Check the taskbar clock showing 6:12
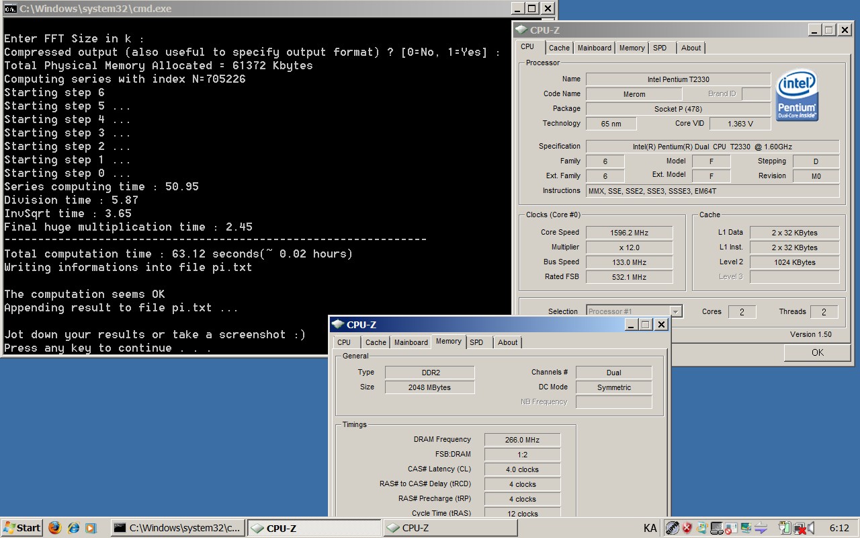Viewport: 860px width, 538px height. tap(839, 528)
